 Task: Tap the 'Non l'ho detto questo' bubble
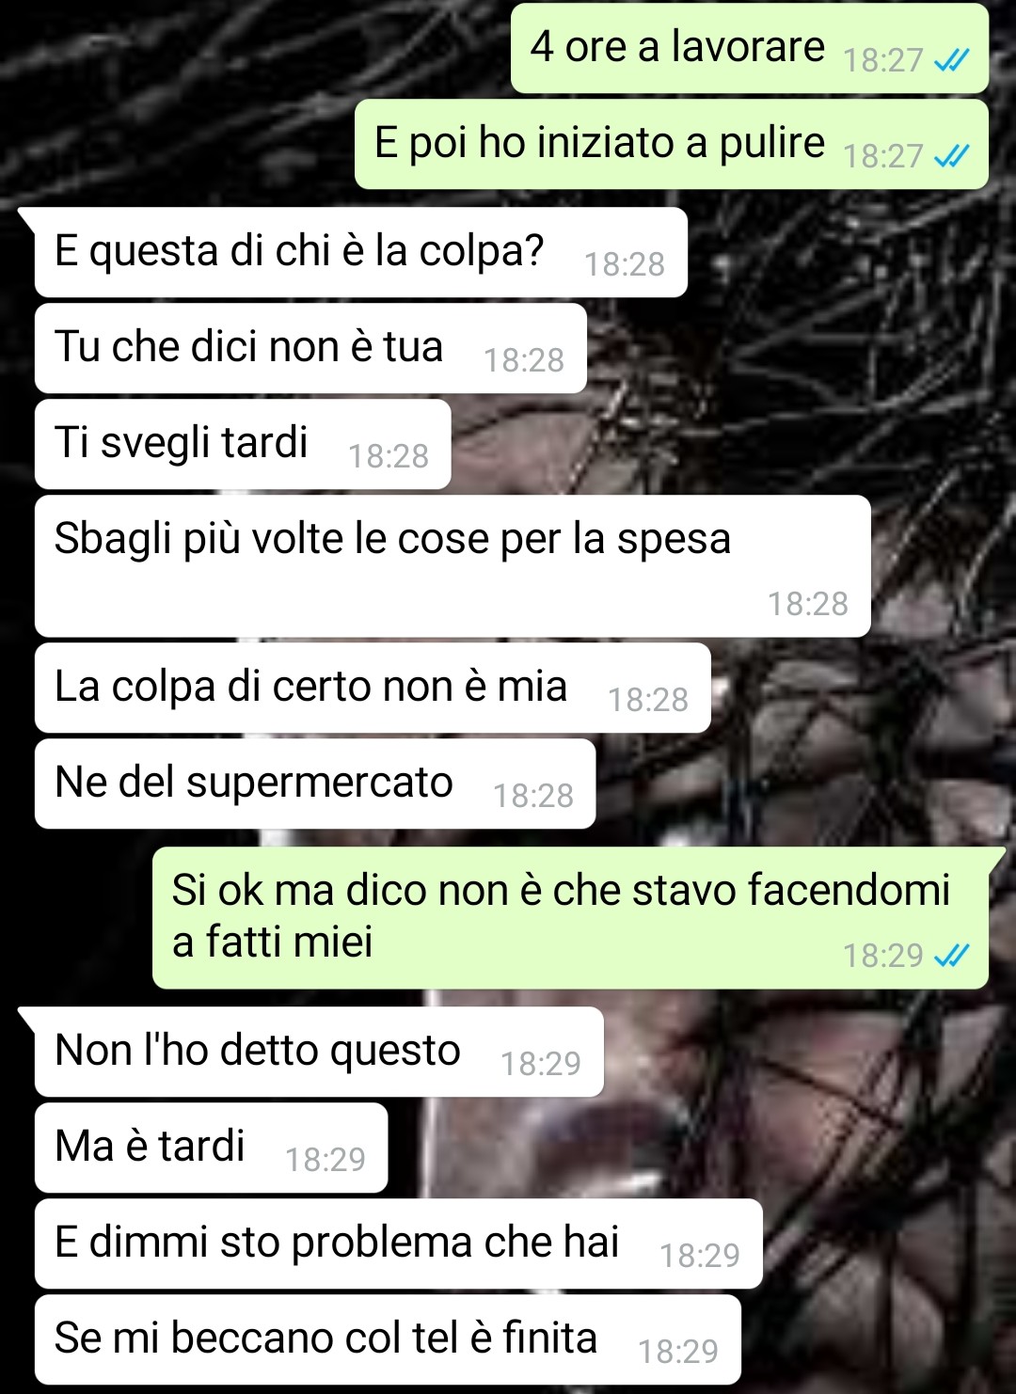(x=319, y=1052)
